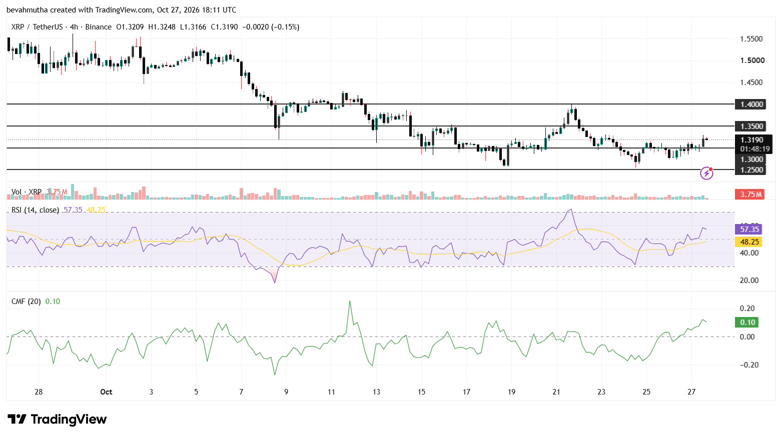The width and height of the screenshot is (782, 438).
Task: Click the 1.5000 price axis label
Action: [752, 60]
